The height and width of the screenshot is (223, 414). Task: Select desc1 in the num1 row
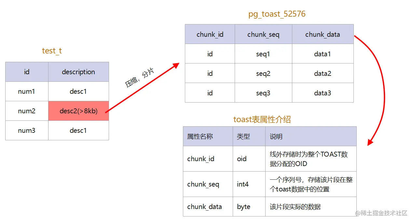tap(78, 91)
